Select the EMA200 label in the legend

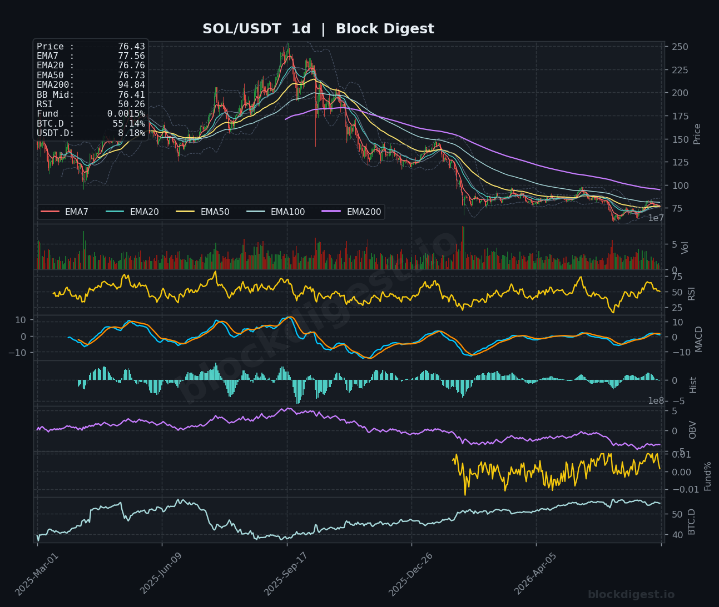pyautogui.click(x=364, y=212)
